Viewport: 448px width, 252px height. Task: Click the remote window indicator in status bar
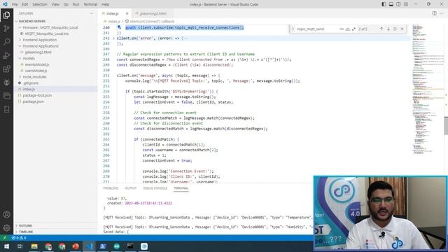click(5, 237)
